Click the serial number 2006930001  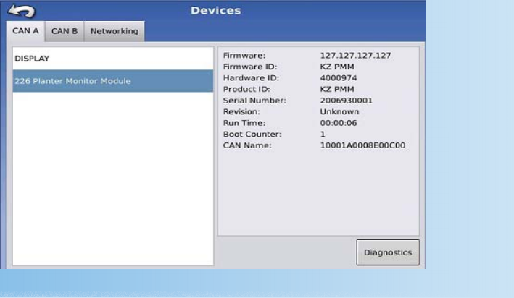tap(346, 101)
